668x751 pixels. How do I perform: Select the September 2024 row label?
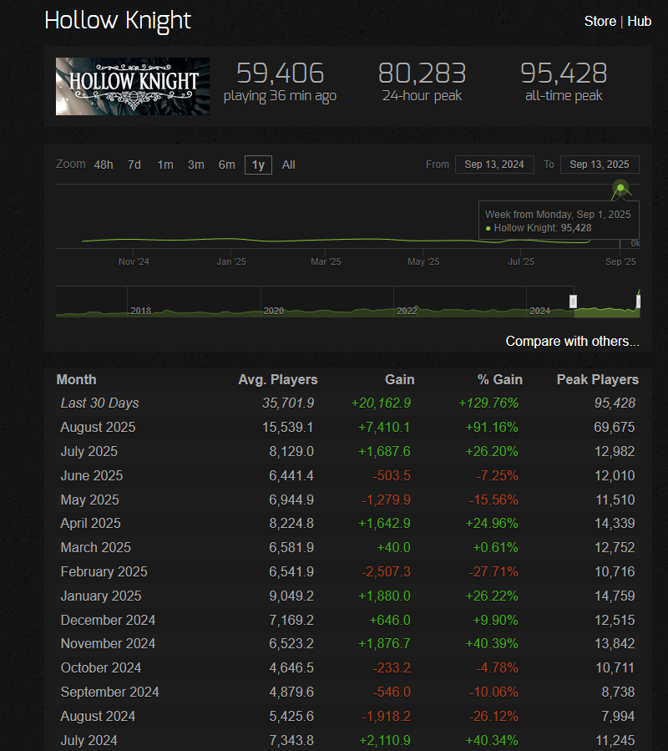pos(109,692)
